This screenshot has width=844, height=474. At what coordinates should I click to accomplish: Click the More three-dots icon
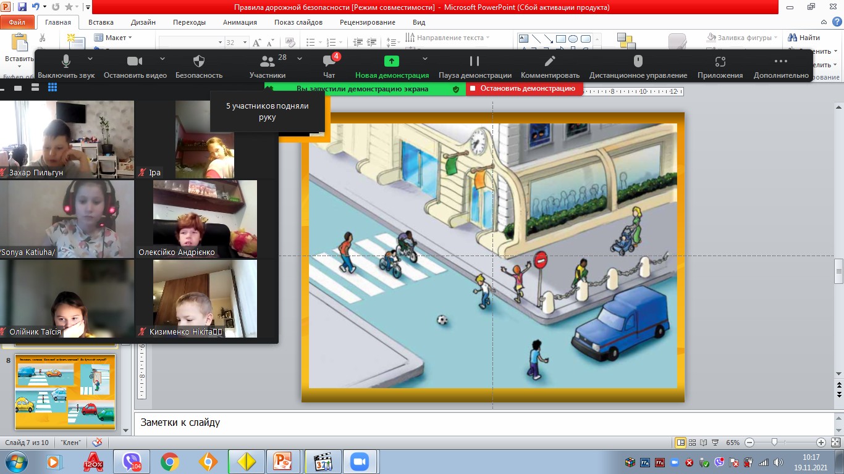pyautogui.click(x=781, y=61)
